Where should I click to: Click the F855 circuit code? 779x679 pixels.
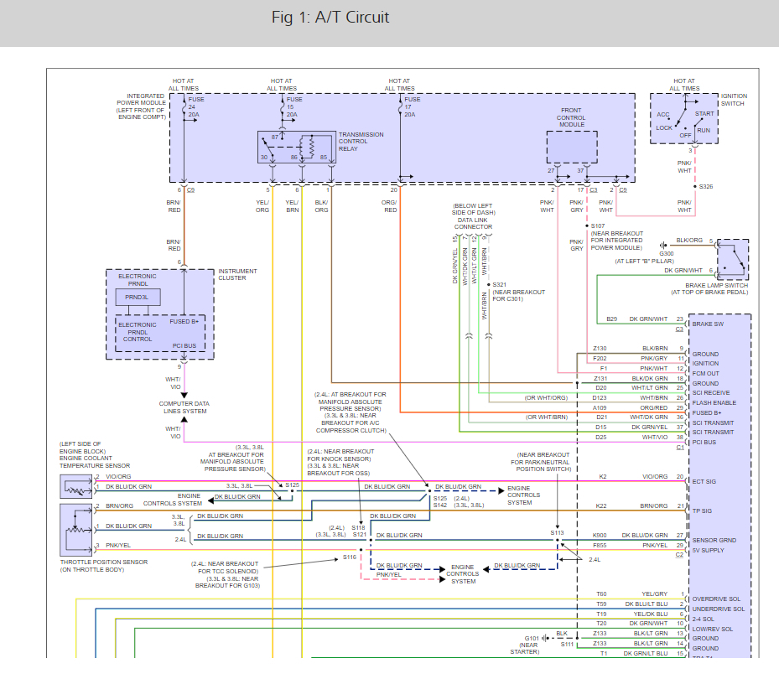tap(600, 546)
